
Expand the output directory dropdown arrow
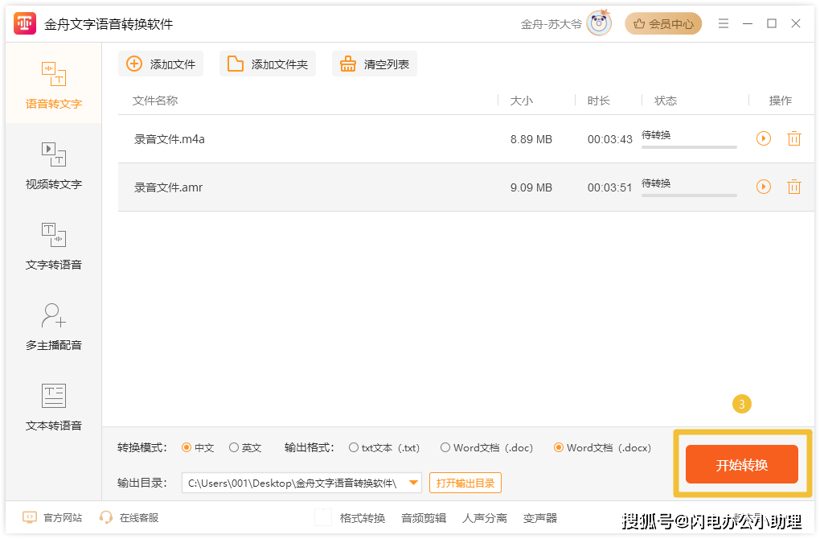coord(414,483)
